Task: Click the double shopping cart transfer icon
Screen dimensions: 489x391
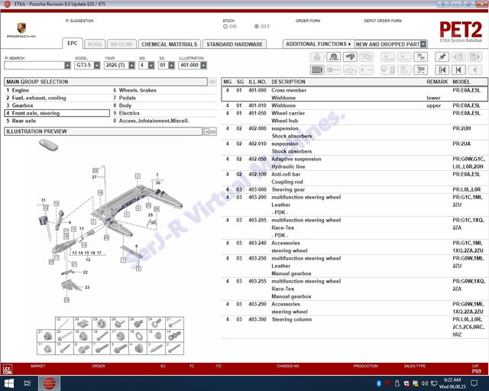Action: tap(421, 57)
